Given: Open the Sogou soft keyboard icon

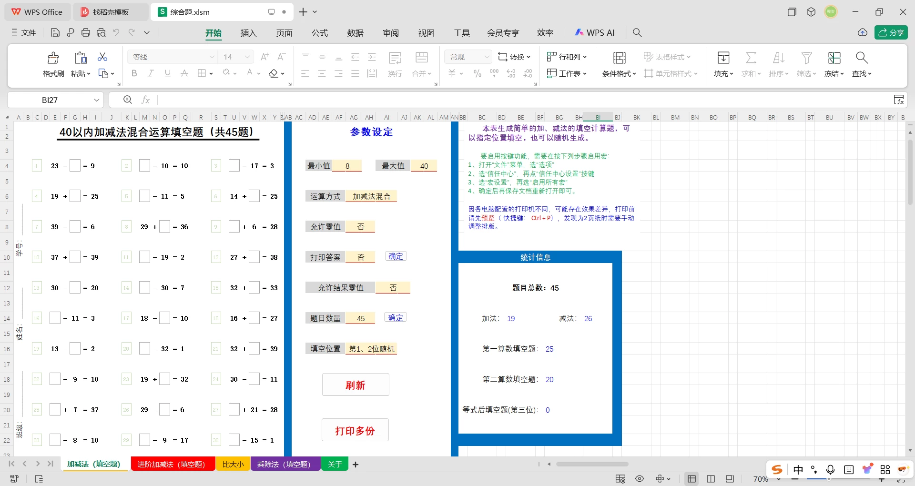Looking at the screenshot, I should coord(849,470).
